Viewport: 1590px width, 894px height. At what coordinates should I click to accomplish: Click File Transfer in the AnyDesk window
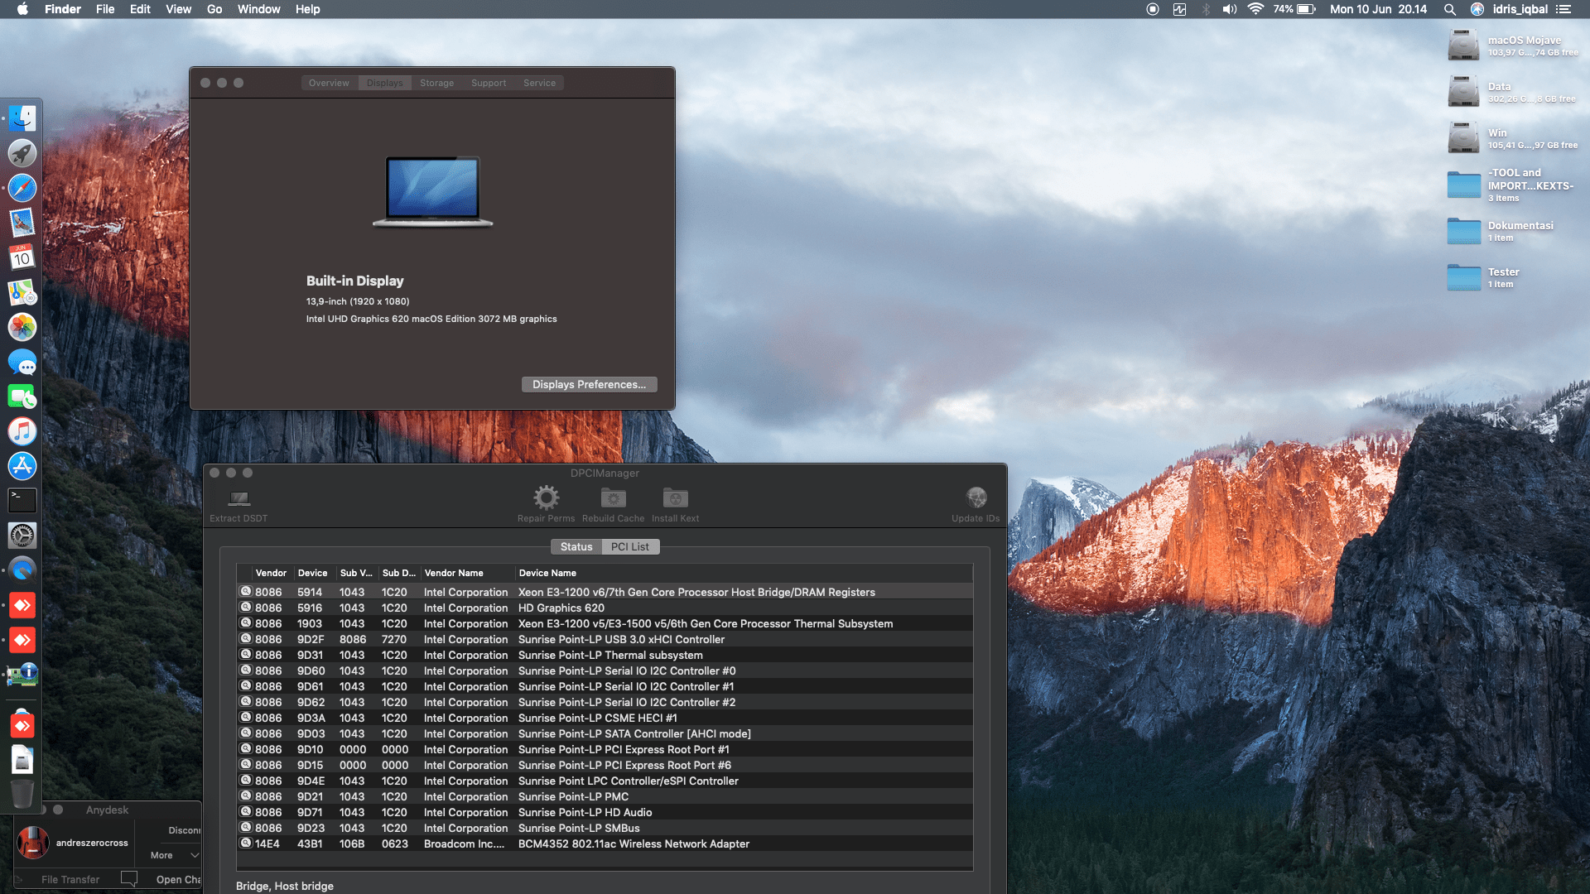click(x=71, y=879)
